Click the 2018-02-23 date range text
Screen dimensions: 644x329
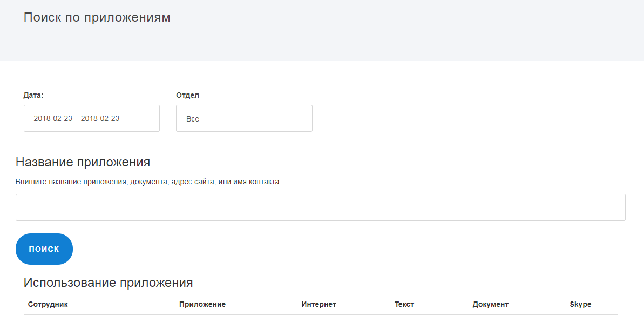click(76, 118)
